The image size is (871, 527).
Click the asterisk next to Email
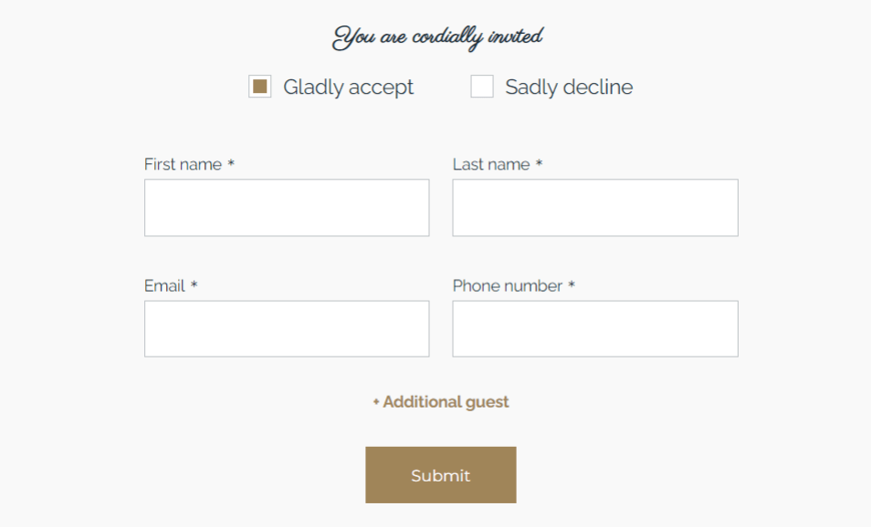193,285
